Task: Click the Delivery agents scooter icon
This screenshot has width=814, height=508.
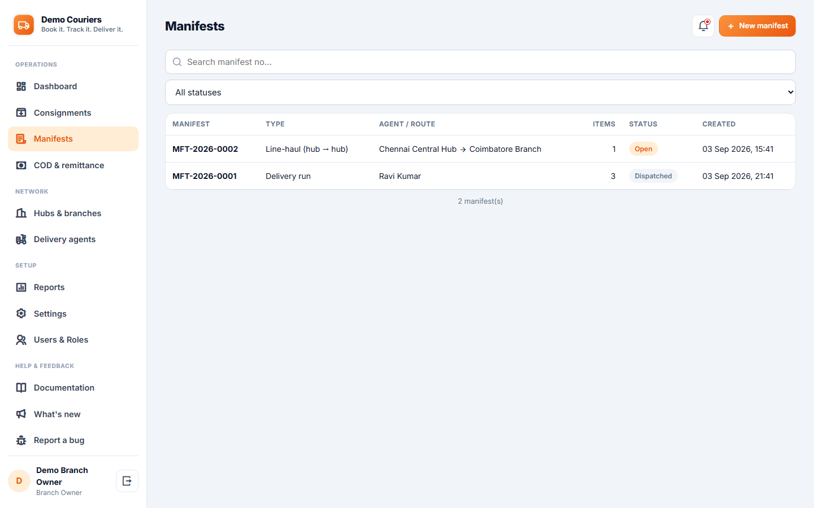Action: click(x=21, y=239)
